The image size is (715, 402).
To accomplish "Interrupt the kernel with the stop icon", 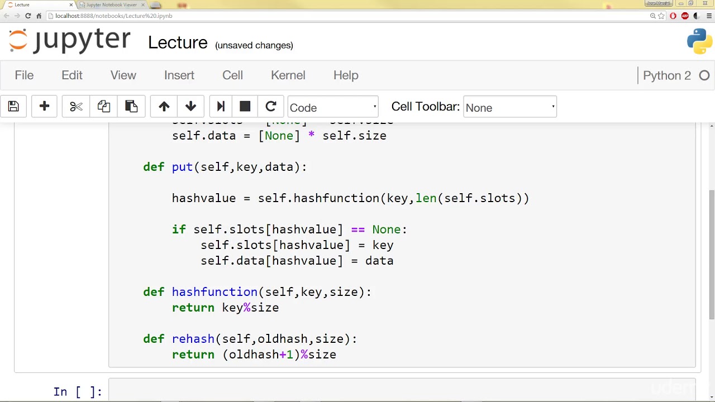I will point(245,107).
